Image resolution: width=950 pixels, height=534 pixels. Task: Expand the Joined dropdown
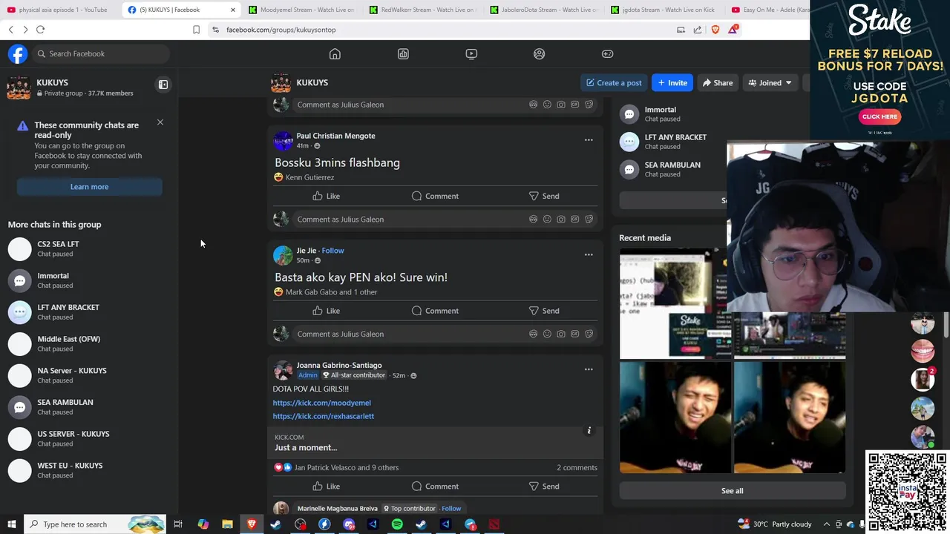tap(770, 82)
